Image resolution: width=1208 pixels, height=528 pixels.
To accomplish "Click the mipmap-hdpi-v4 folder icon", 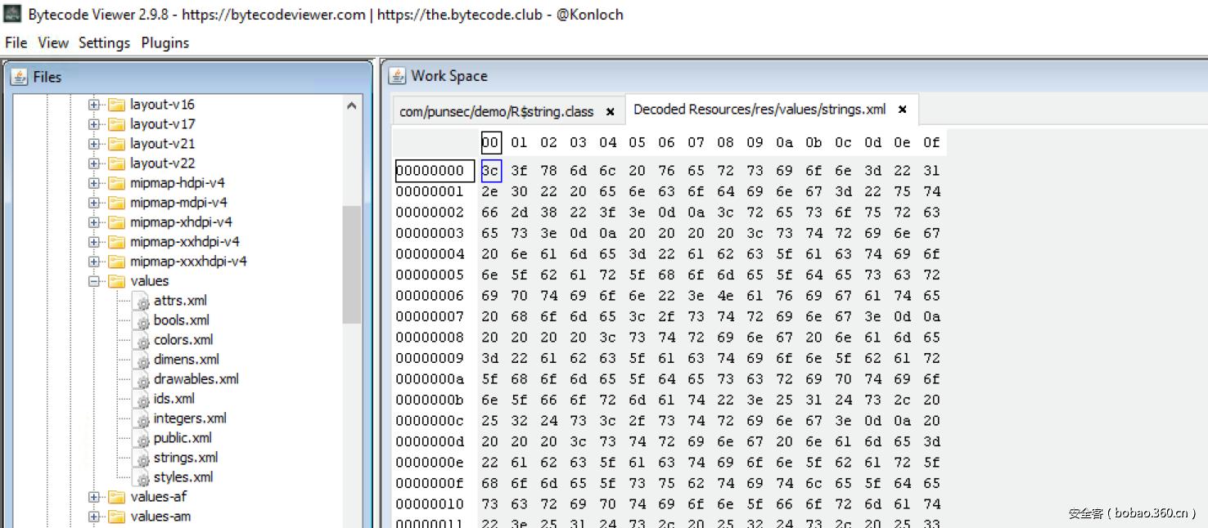I will point(117,183).
